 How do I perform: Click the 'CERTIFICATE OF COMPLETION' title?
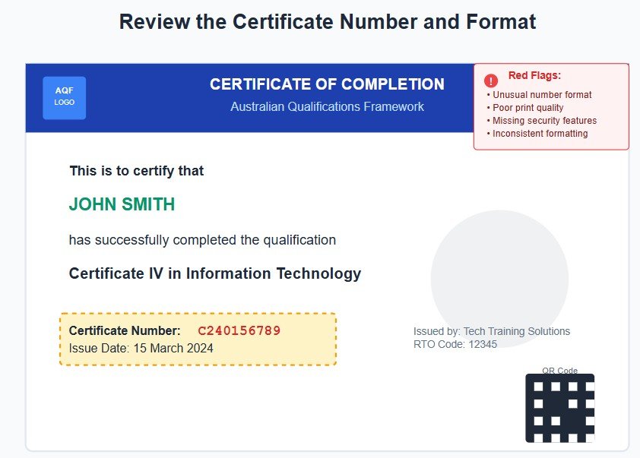[x=327, y=84]
